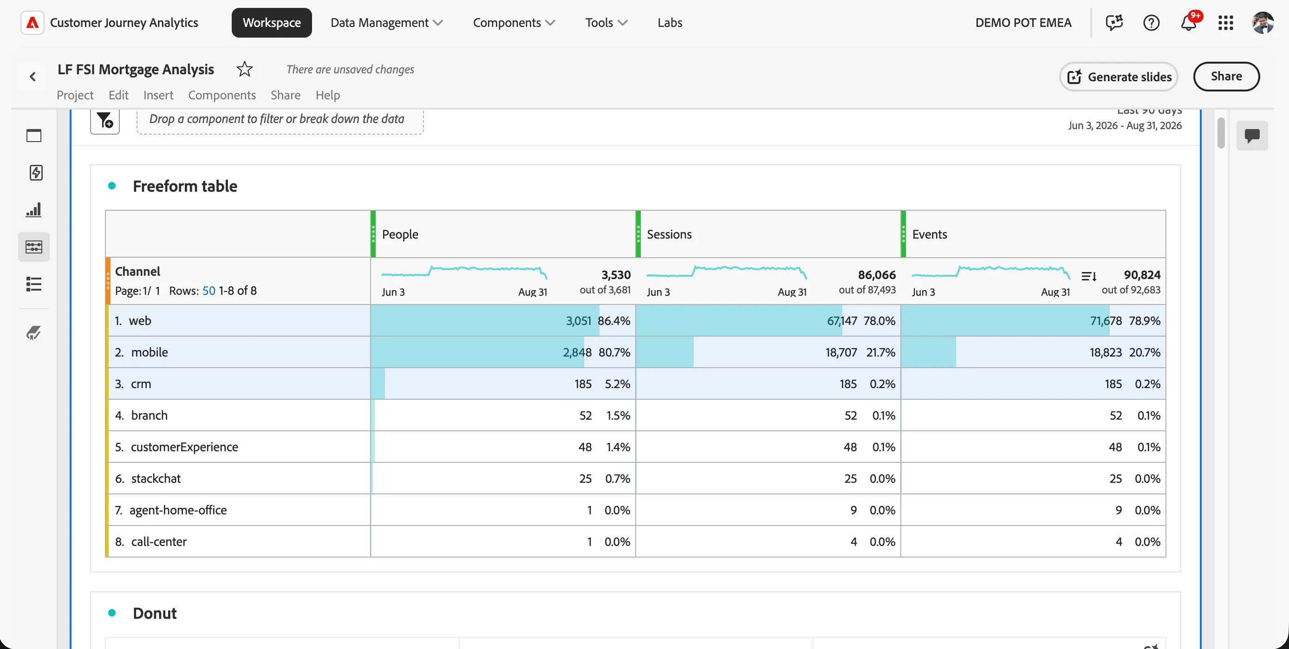Screen dimensions: 1289x649
Task: Open the notifications bell
Action: 1188,23
